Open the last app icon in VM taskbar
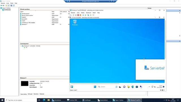Viewport: 181px width, 102px height. coord(141,87)
